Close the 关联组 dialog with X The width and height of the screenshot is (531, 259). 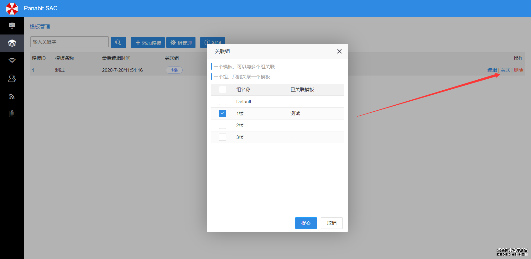339,51
